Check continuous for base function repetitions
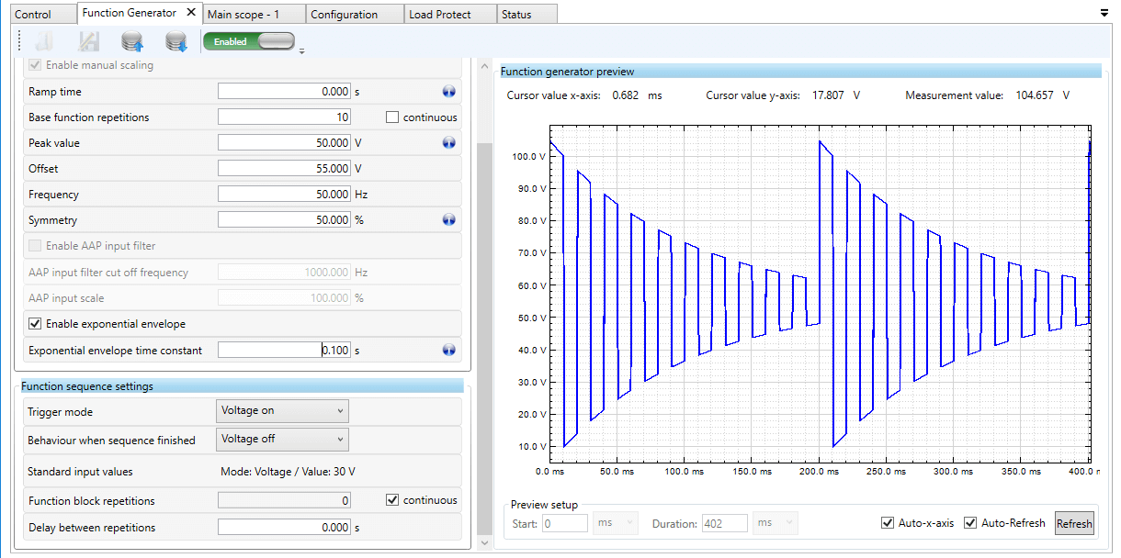Screen dimensions: 1121x558 [392, 117]
